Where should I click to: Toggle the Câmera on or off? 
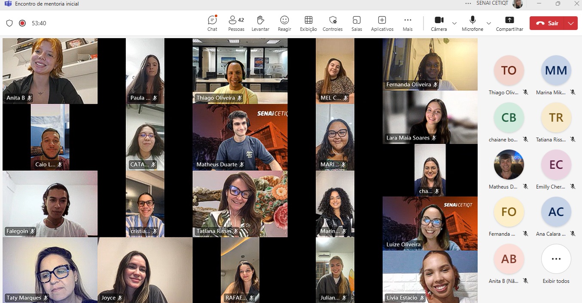point(439,23)
